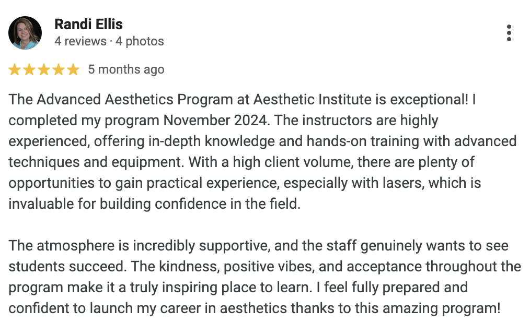Click the fifth gold rating star

click(x=73, y=70)
